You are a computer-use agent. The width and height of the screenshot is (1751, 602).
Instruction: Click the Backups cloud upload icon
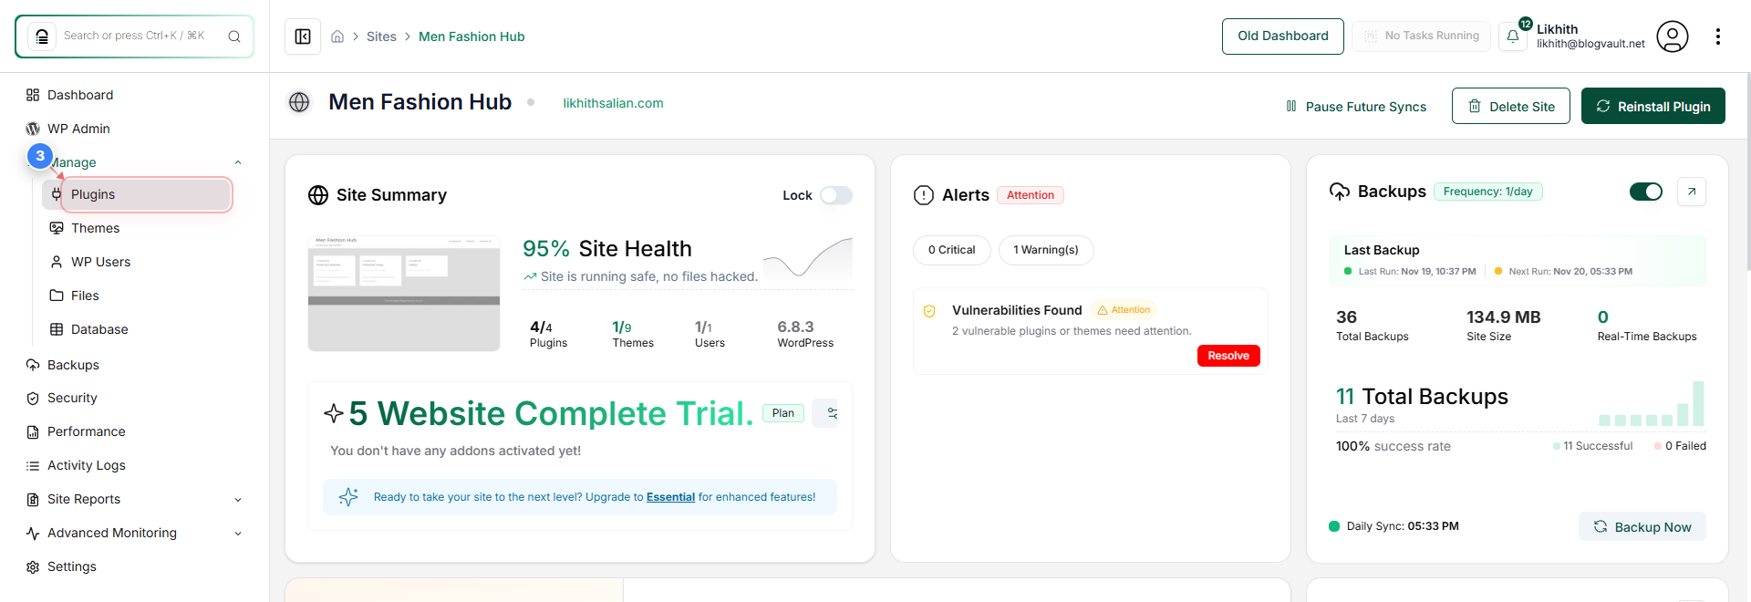1340,192
